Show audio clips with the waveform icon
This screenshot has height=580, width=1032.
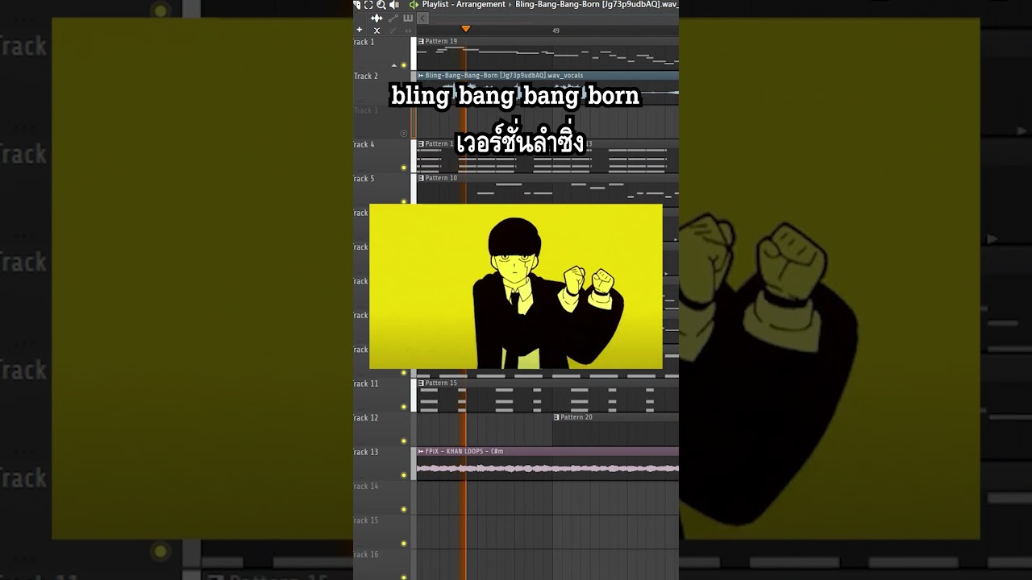click(377, 19)
